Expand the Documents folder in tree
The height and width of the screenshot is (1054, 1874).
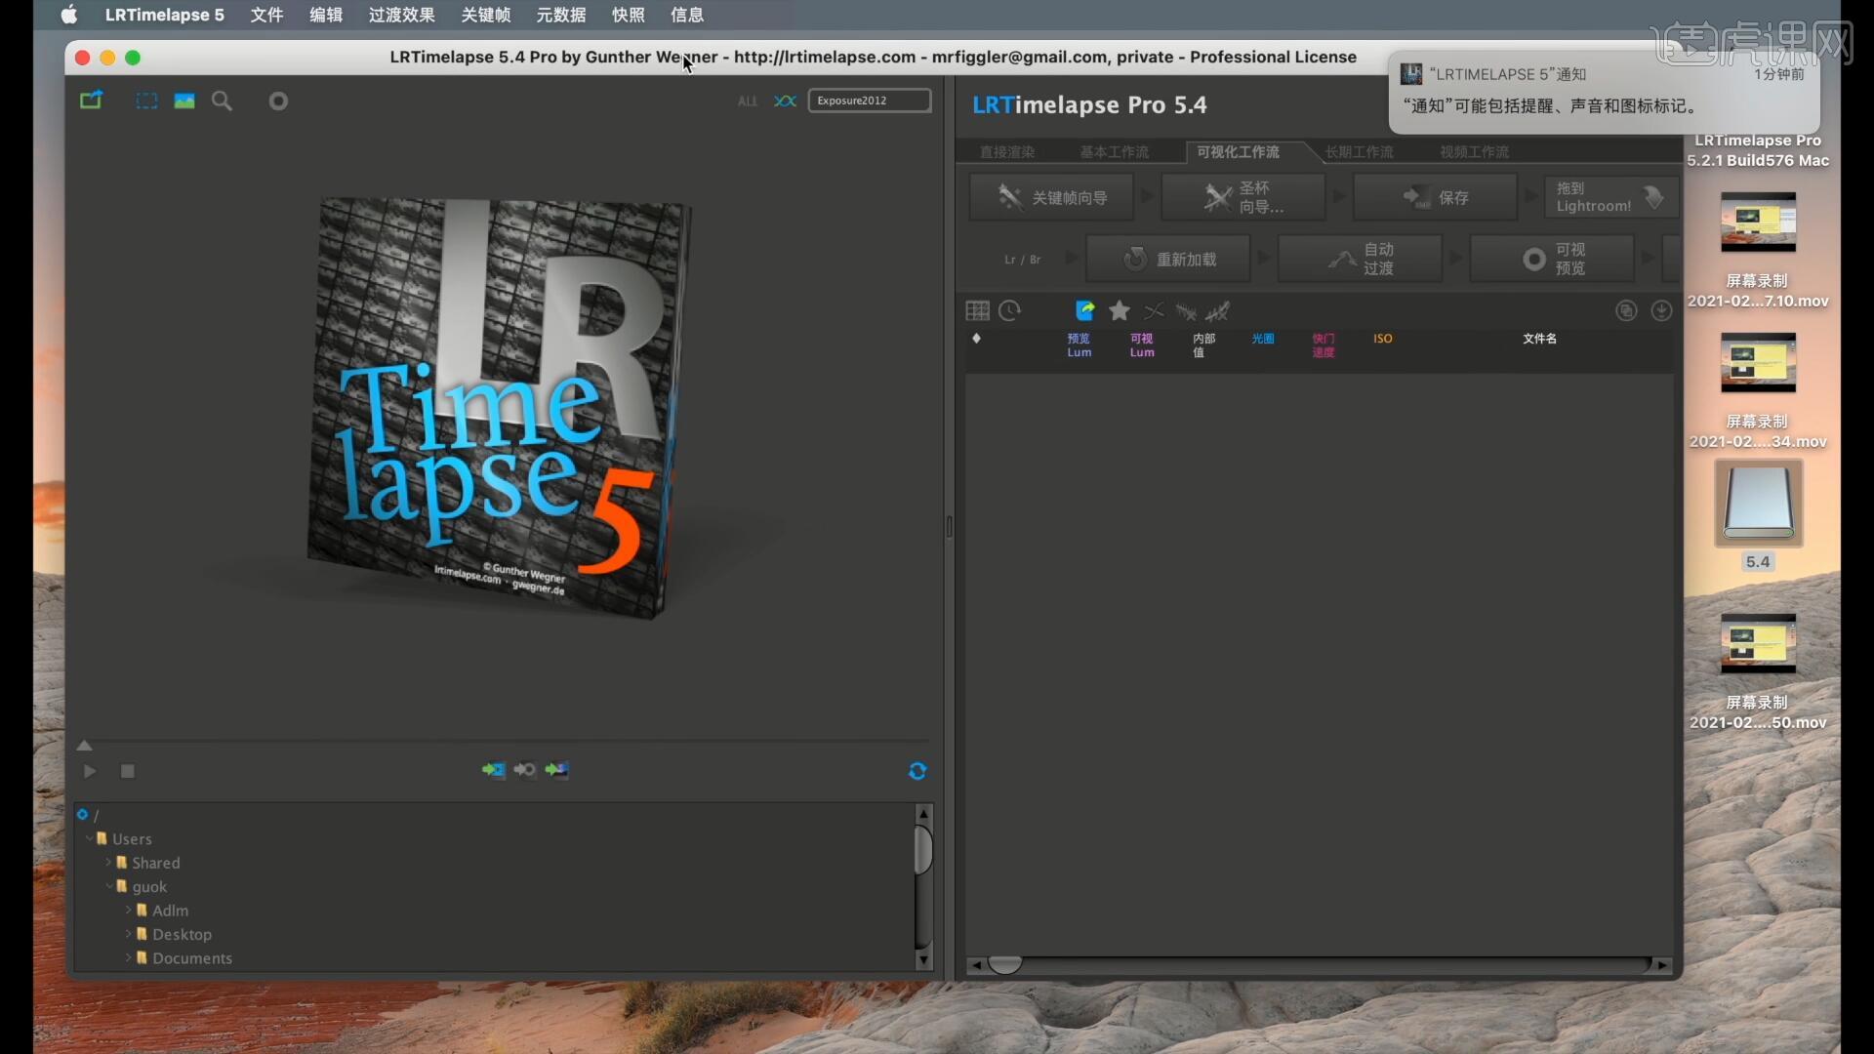[128, 958]
